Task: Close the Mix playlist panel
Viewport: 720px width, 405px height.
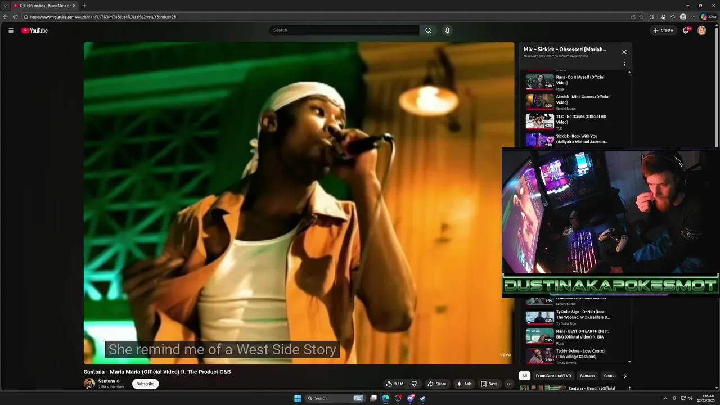Action: [x=624, y=52]
